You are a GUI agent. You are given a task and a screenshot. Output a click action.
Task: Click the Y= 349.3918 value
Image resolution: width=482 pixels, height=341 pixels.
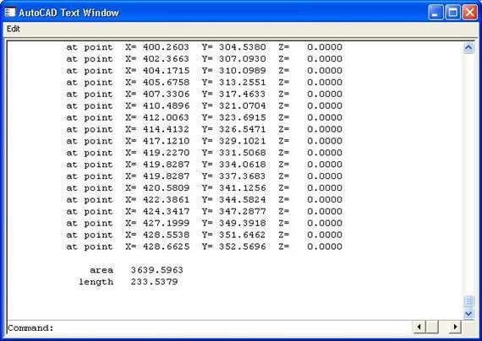(x=242, y=223)
